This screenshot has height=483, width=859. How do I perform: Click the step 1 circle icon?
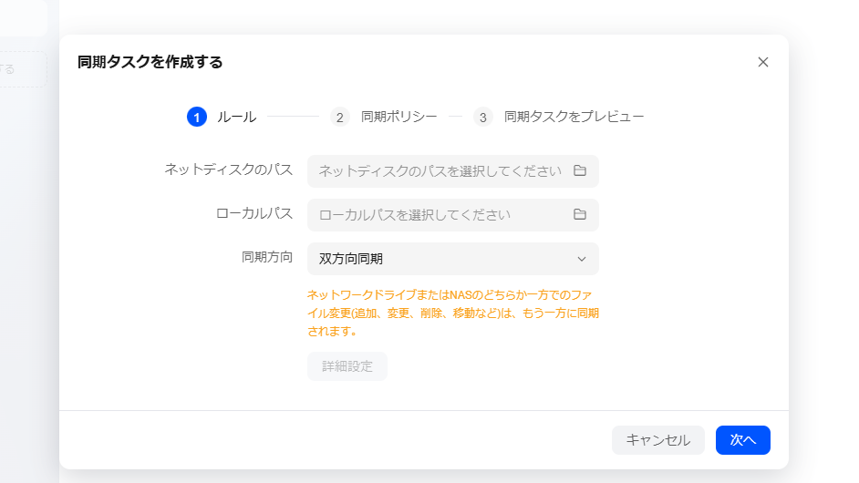(x=197, y=117)
